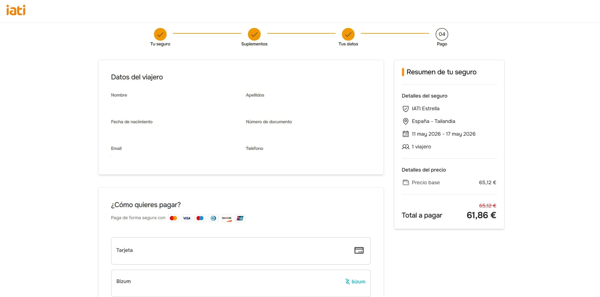Click the UnionPay card logo
600x297 pixels.
click(x=240, y=218)
